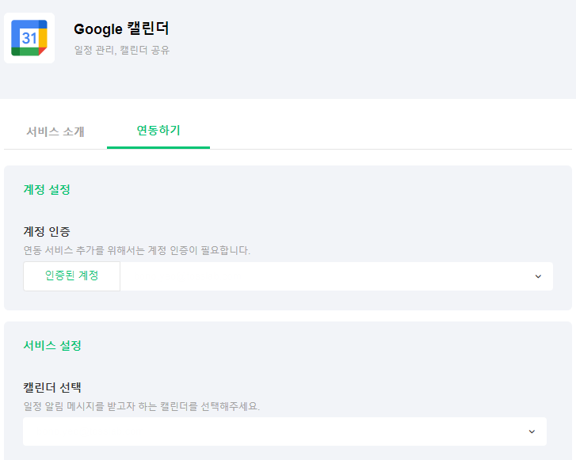Screen dimensions: 576x460
Task: Select the 계정 인증 label
Action: [47, 232]
